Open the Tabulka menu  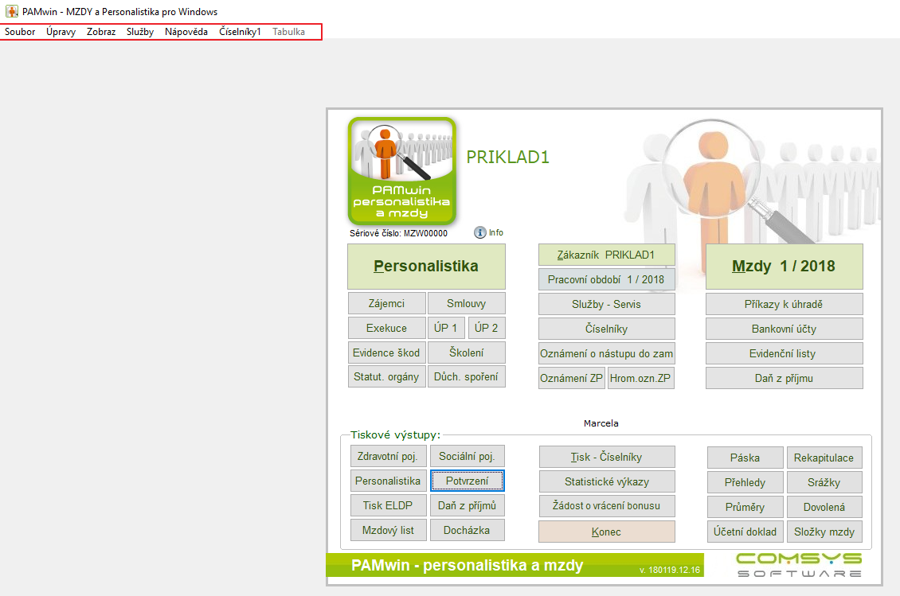click(x=288, y=32)
